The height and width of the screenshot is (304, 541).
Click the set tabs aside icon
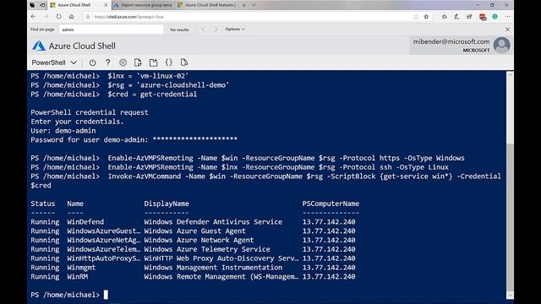[x=42, y=5]
